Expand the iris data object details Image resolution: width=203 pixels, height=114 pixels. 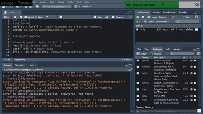[x=137, y=29]
